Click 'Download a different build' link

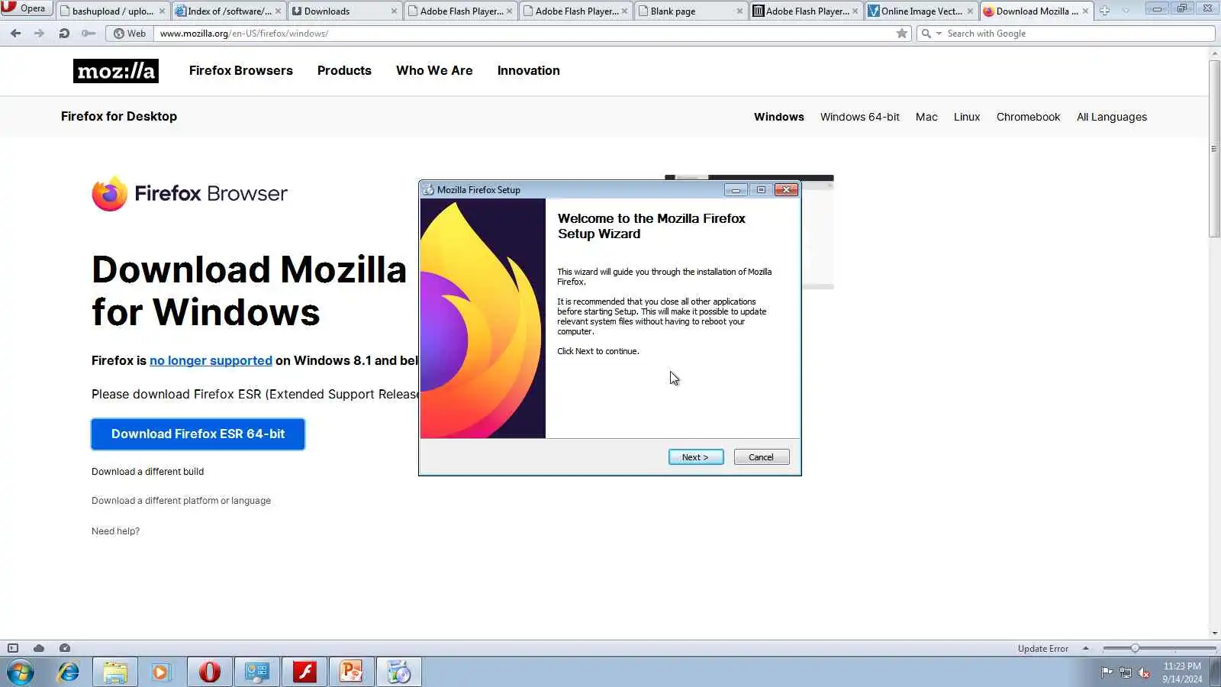point(147,472)
